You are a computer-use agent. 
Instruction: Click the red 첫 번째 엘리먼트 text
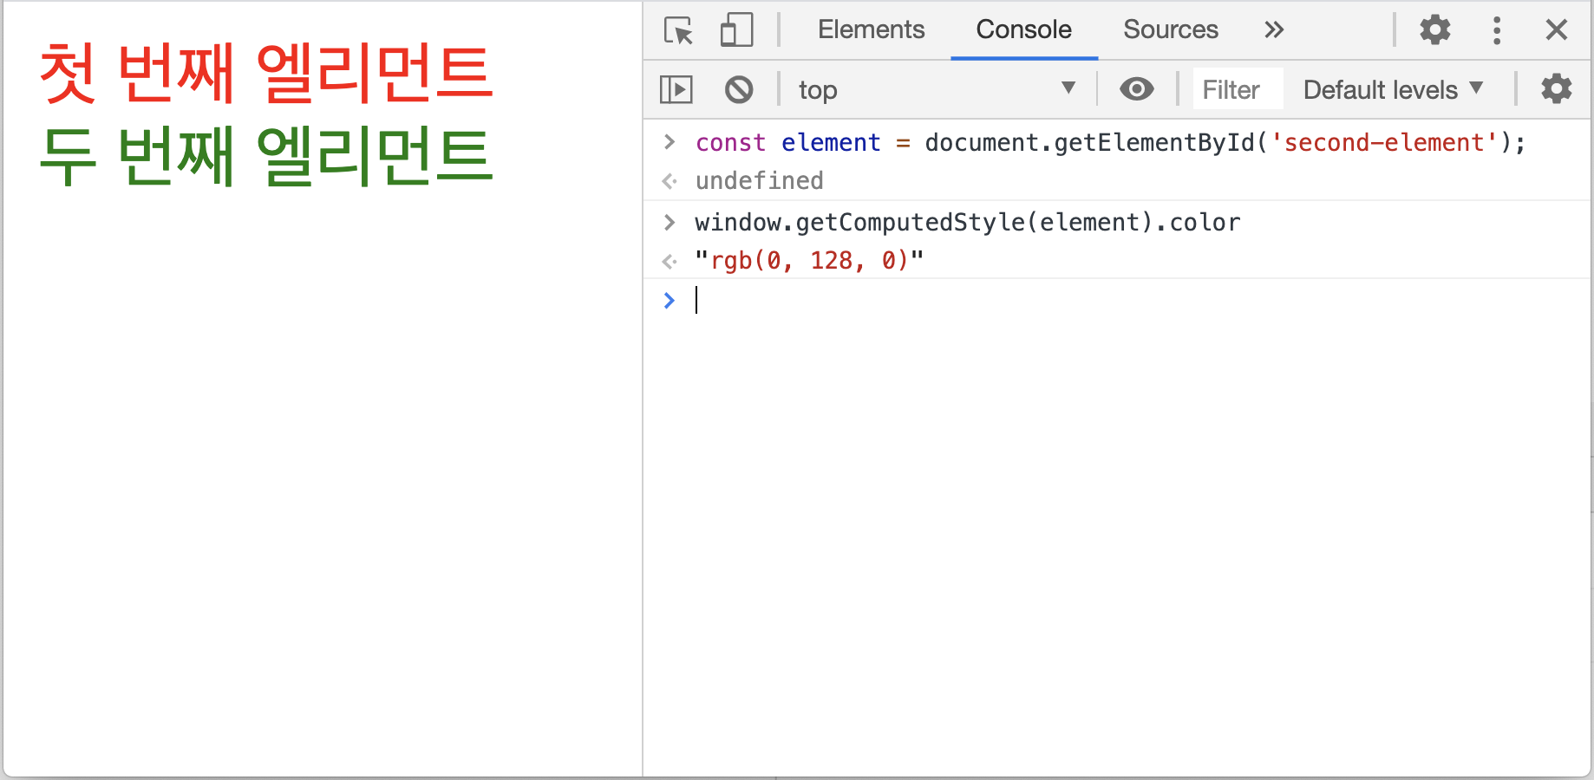[266, 73]
